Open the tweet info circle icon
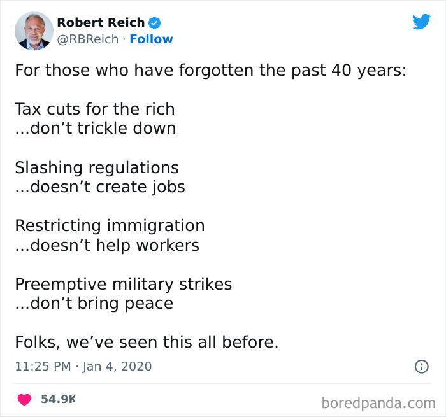 [x=421, y=366]
